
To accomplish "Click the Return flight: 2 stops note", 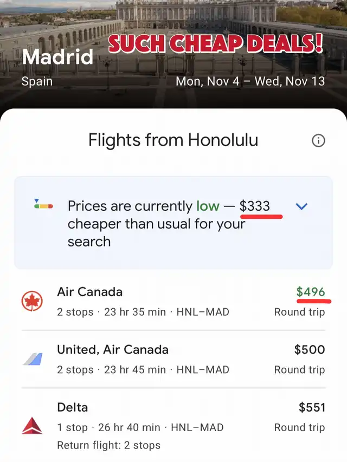I will [108, 445].
